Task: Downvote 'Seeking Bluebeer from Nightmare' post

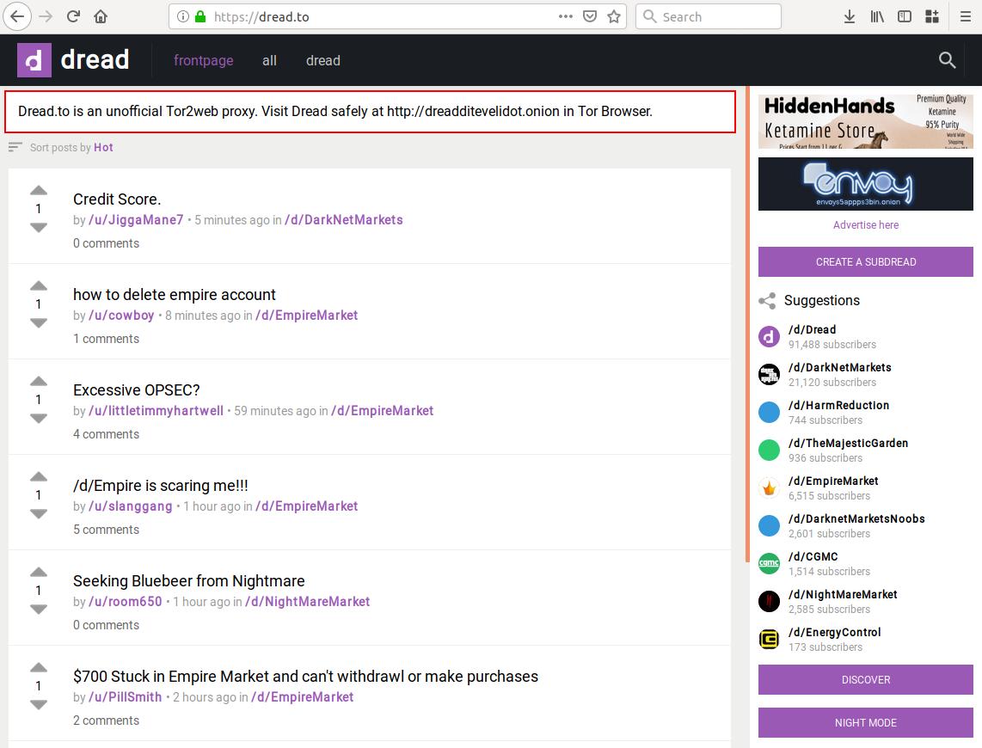Action: click(x=39, y=609)
